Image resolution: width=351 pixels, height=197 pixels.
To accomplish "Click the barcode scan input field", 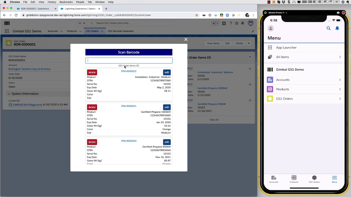I will (x=129, y=60).
